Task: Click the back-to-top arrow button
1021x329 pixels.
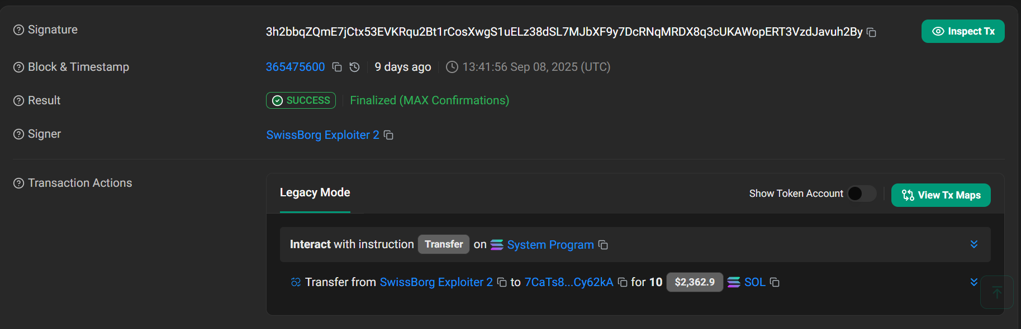Action: pyautogui.click(x=997, y=292)
